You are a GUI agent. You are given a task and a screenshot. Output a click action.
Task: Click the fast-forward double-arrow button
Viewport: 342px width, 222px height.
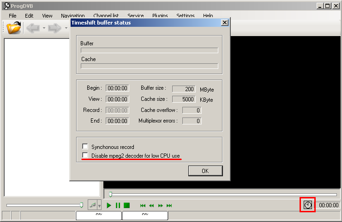tap(160, 205)
